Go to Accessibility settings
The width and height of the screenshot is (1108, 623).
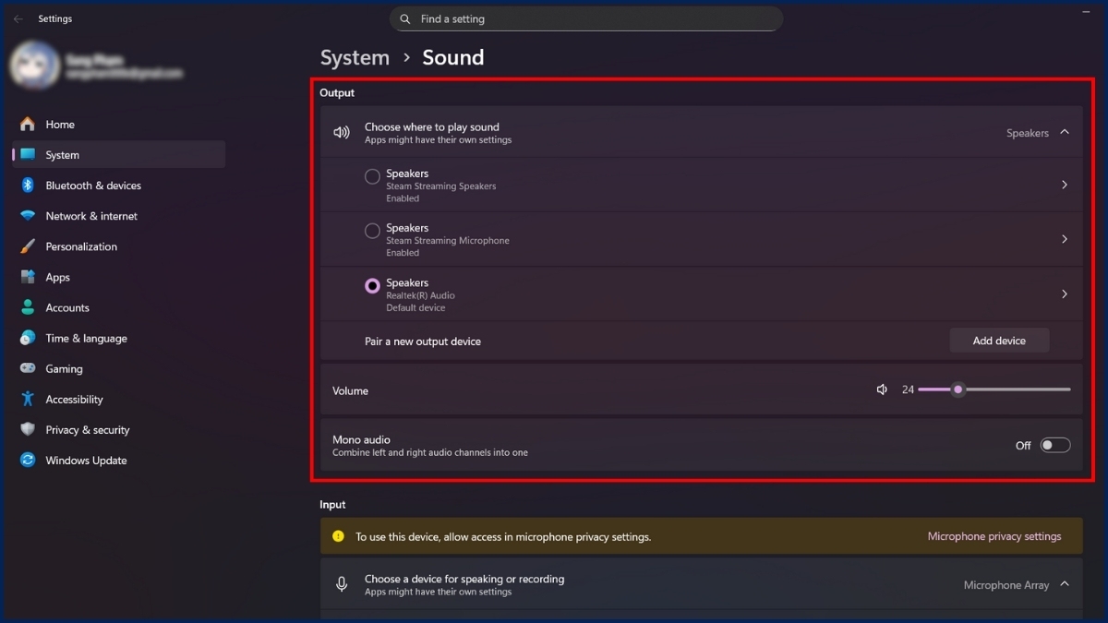click(74, 400)
